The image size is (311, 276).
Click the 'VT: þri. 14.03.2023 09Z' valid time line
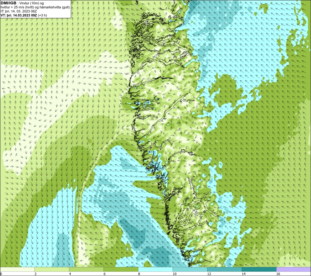tap(24, 15)
